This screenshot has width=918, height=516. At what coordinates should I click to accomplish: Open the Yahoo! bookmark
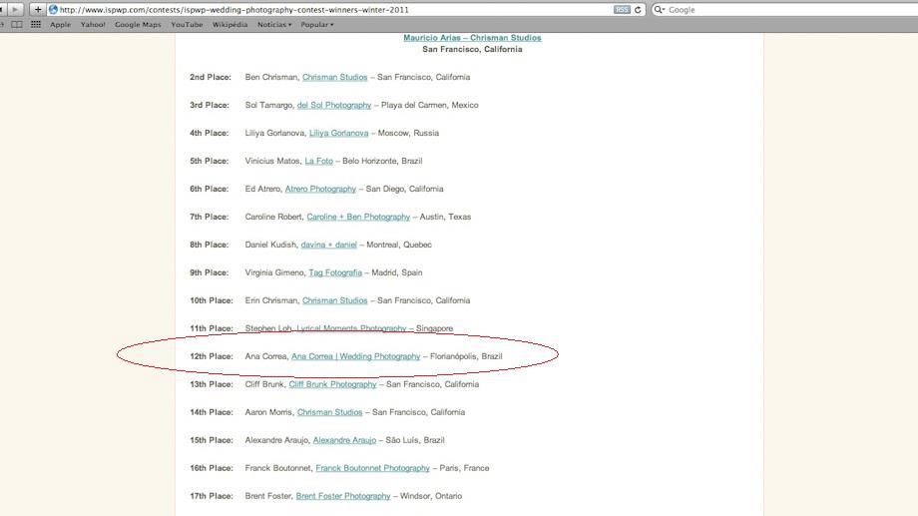coord(93,25)
